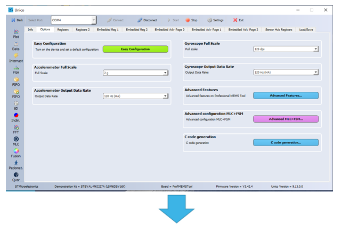Click the Unico Version status text
Viewport: 341px width, 232px height.
point(287,187)
